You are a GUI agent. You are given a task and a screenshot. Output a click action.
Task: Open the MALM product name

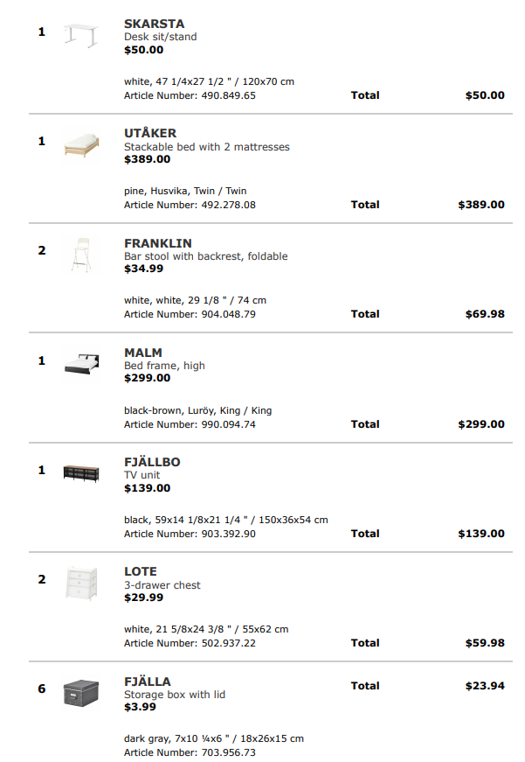pos(143,353)
